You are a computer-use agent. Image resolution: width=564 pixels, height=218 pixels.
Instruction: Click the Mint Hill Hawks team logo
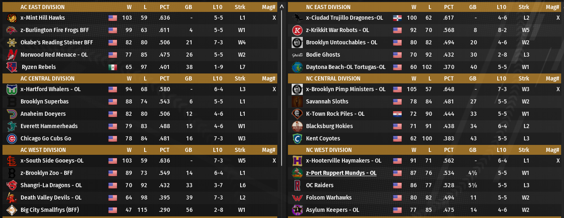coord(12,18)
